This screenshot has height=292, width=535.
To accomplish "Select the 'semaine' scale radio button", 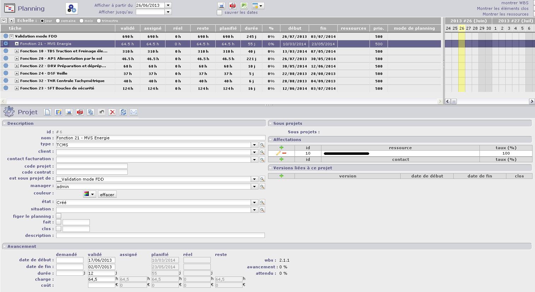I will pos(58,21).
